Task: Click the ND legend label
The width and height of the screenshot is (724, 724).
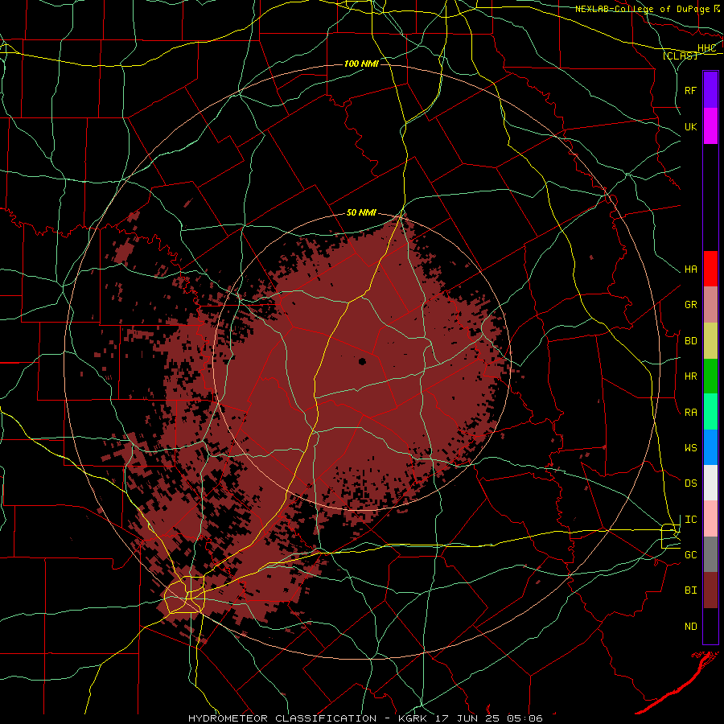Action: pos(690,627)
